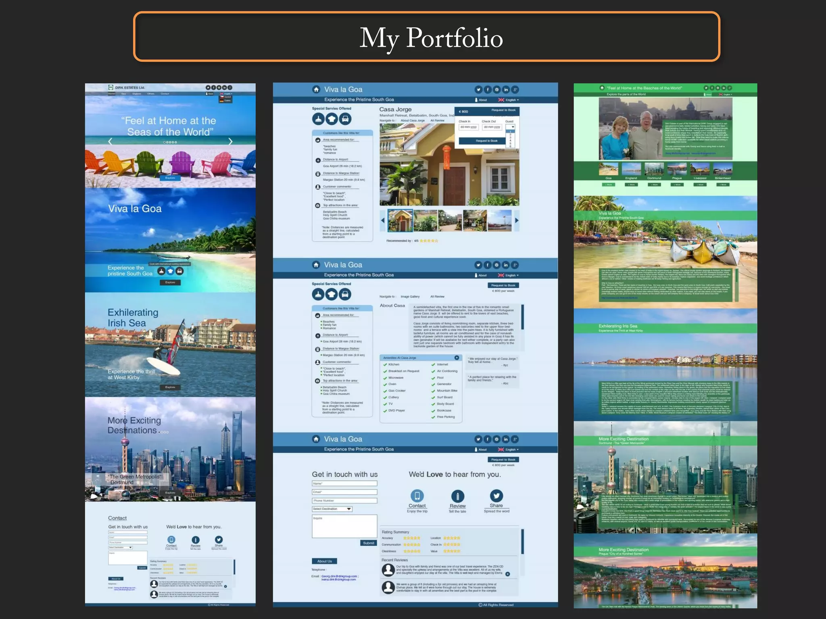Click Image Gallery link on About Casa page
The height and width of the screenshot is (619, 826).
click(410, 297)
